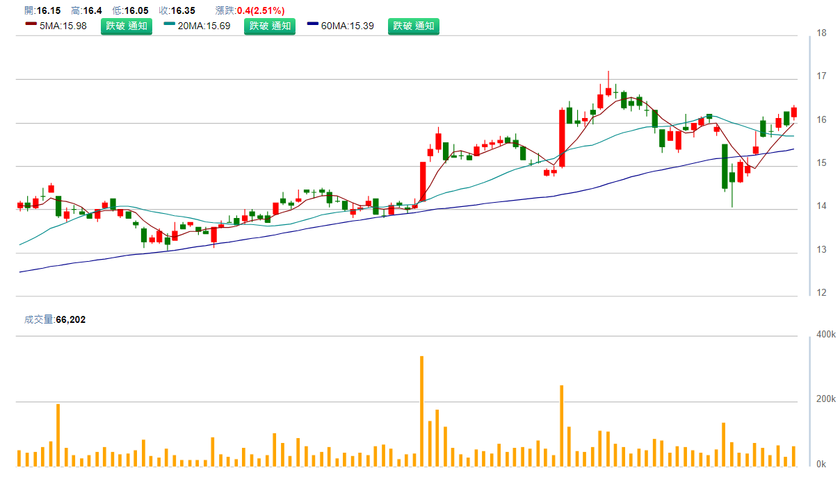Click the dark red 5MA legend swatch
Viewport: 840px width, 477px height.
31,24
